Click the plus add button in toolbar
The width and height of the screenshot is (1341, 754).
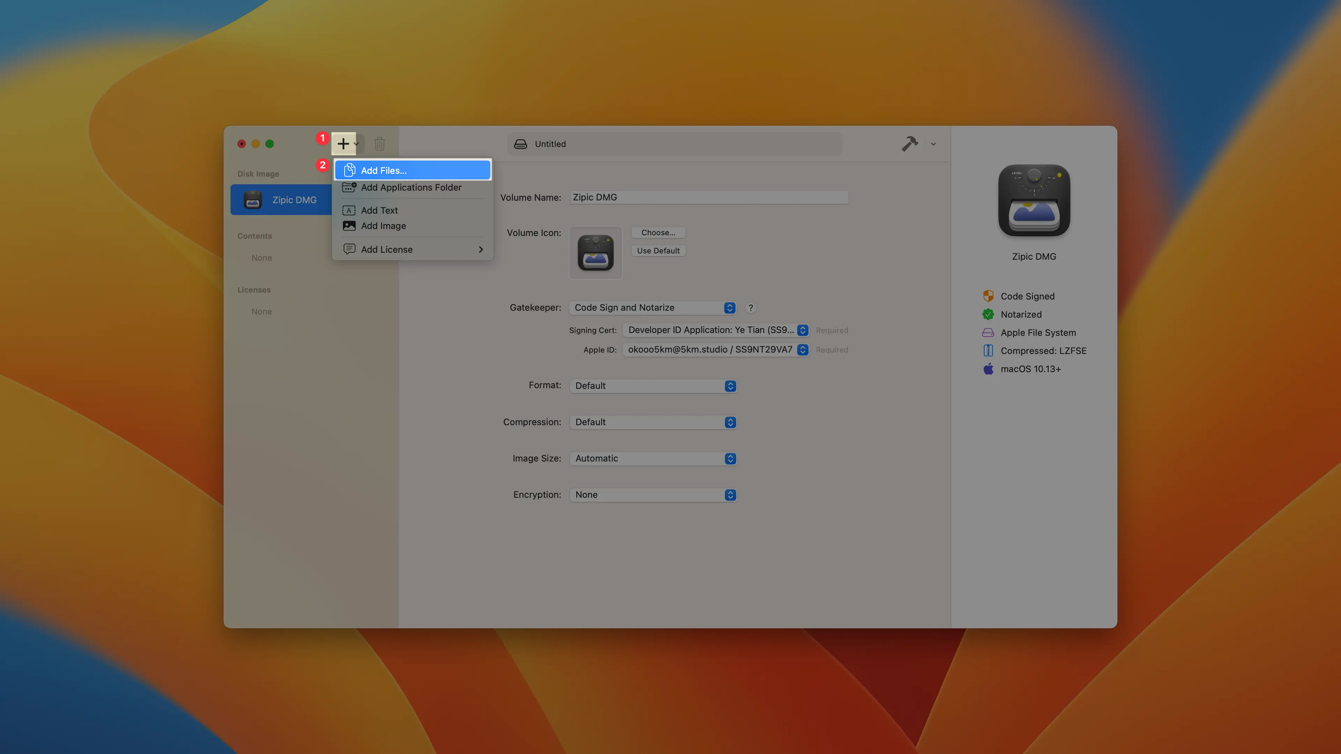pos(343,143)
